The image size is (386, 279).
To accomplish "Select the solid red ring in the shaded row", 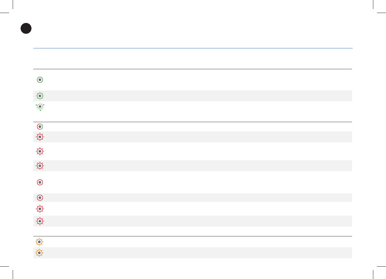I will (x=40, y=198).
